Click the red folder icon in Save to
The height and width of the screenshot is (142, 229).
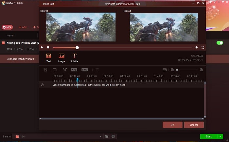pos(17,136)
